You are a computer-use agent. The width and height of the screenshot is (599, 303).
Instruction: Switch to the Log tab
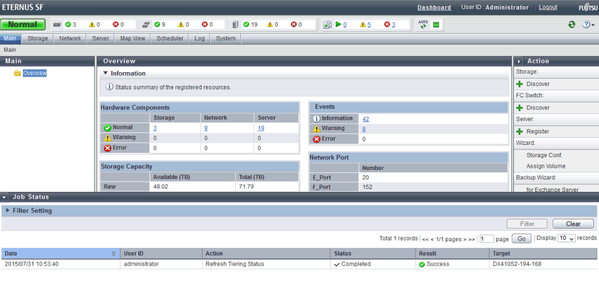coord(200,38)
